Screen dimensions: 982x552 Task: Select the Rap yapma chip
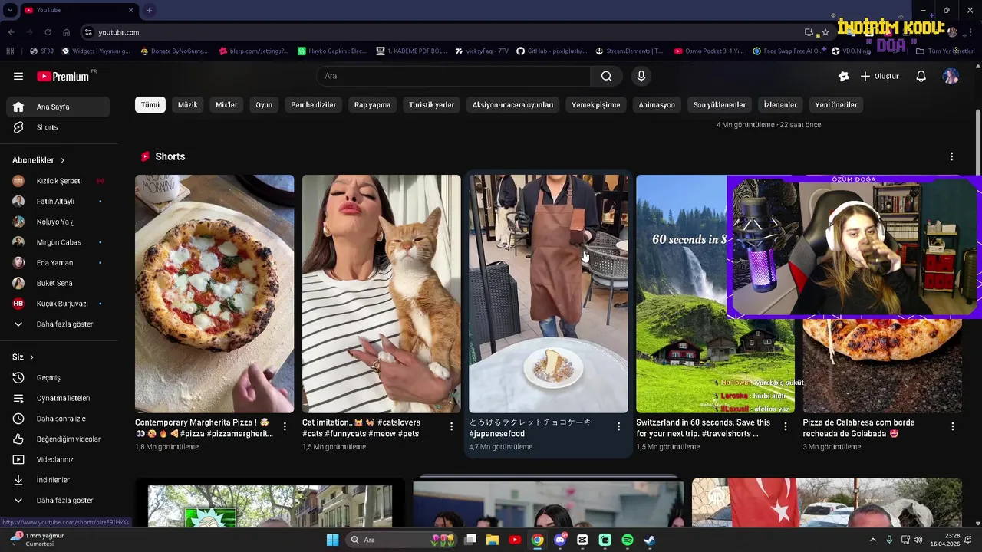(372, 104)
